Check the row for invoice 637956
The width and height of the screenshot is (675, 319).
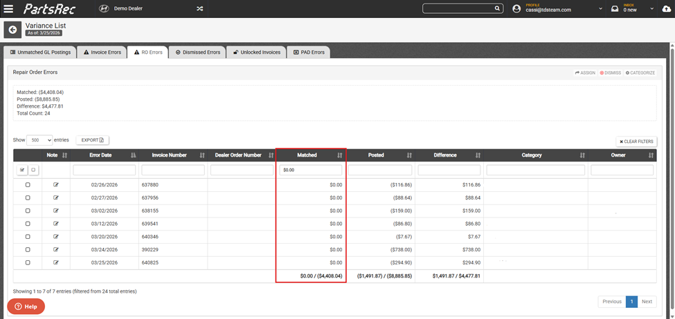28,197
